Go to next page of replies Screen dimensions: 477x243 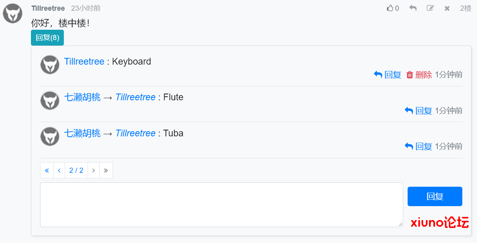coord(94,170)
